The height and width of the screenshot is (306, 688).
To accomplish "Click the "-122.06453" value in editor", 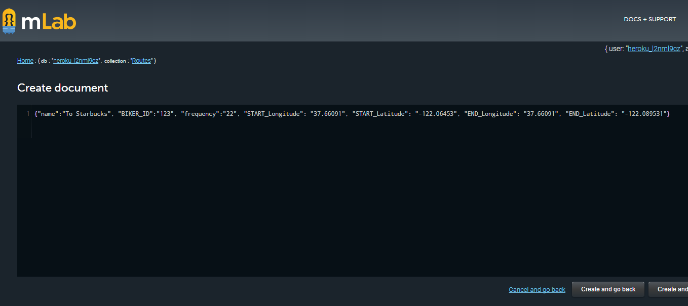I will (x=436, y=114).
